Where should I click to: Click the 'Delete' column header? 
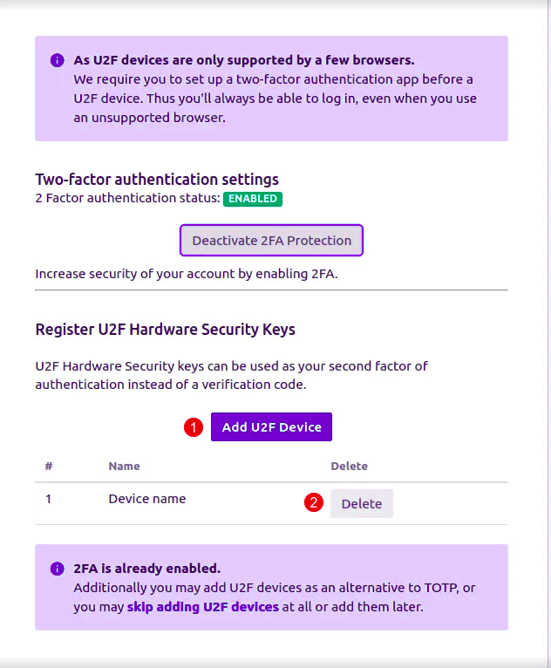coord(349,467)
